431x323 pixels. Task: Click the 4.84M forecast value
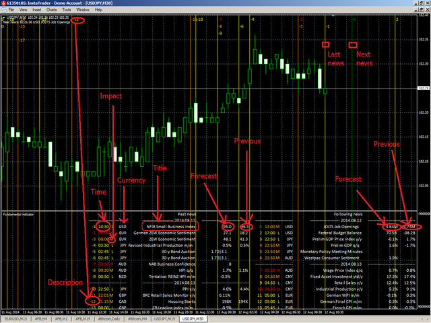(x=391, y=227)
